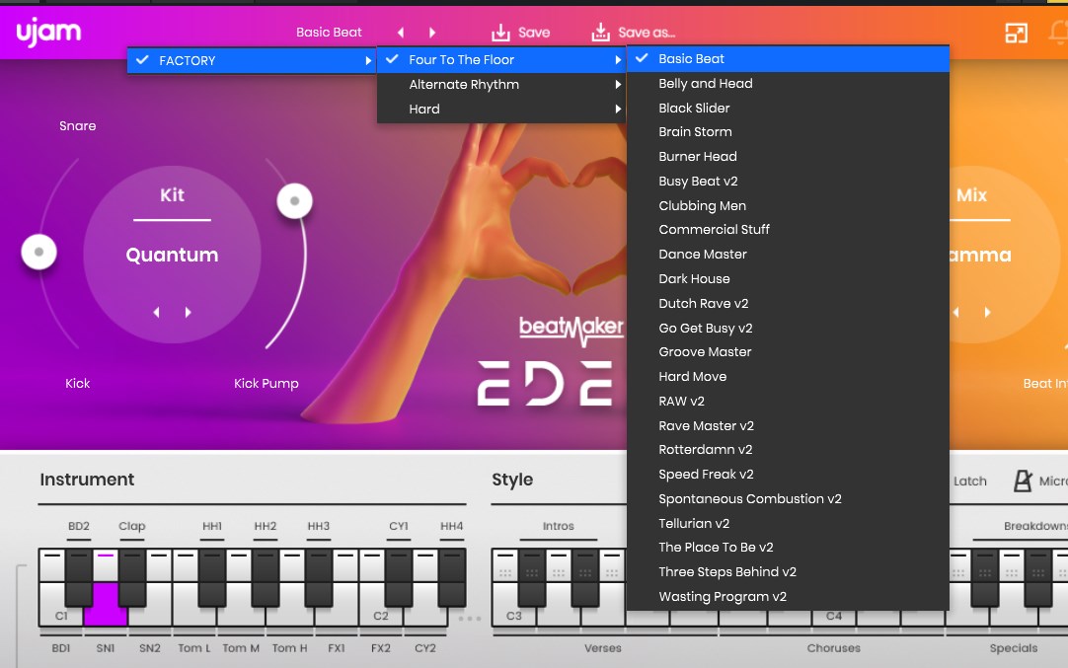Go to the next preset arrow
This screenshot has width=1068, height=668.
[432, 33]
